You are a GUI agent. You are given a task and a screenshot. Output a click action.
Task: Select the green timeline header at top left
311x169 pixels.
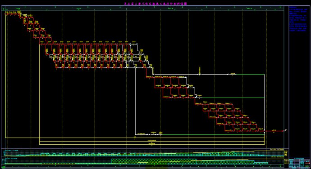pos(18,9)
